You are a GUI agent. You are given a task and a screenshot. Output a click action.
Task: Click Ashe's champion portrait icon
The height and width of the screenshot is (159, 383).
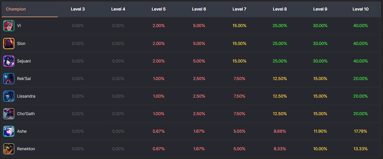pos(9,131)
